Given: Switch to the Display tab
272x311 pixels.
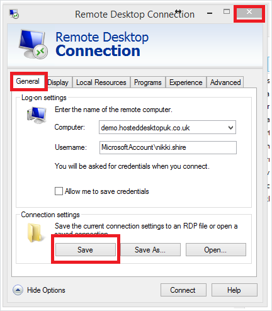Looking at the screenshot, I should [x=58, y=82].
